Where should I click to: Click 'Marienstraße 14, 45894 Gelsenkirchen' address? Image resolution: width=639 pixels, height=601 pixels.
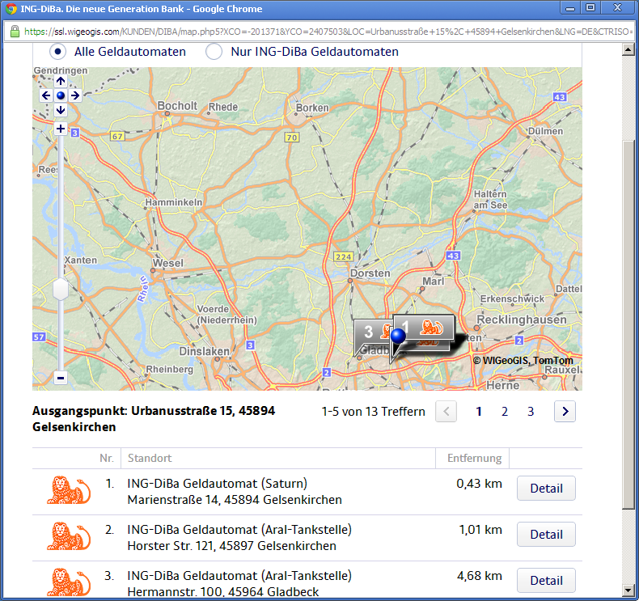(x=235, y=500)
